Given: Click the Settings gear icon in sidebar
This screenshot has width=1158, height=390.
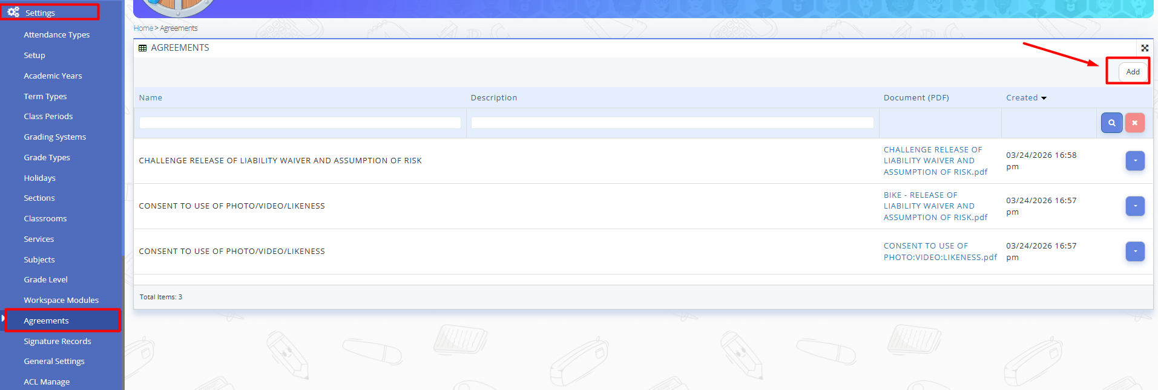Looking at the screenshot, I should 13,12.
